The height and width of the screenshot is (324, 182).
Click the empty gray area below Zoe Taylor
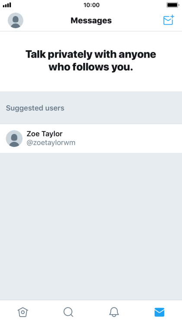(91, 226)
